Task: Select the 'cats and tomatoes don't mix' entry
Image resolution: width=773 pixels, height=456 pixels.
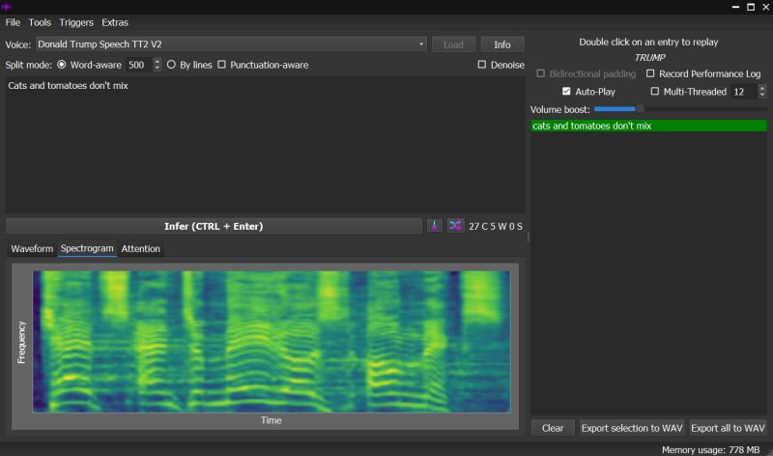Action: (x=648, y=126)
